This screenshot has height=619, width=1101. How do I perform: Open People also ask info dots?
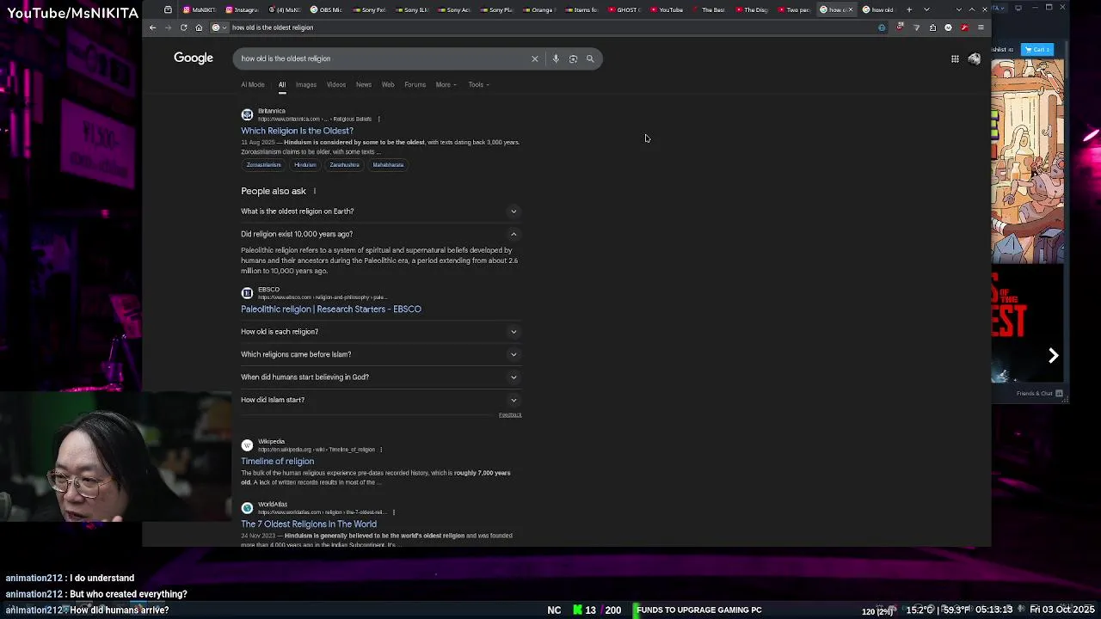click(x=315, y=191)
